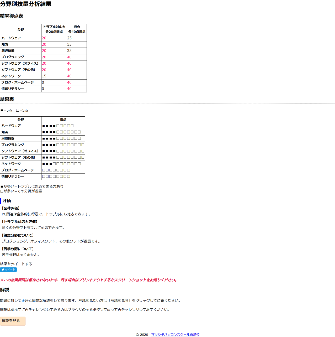
Task: Click the ハードウェア score value 25
Action: (70, 38)
